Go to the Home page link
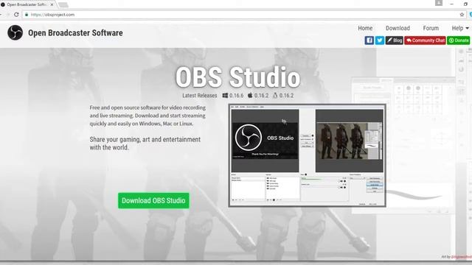Image resolution: width=472 pixels, height=265 pixels. pyautogui.click(x=365, y=28)
